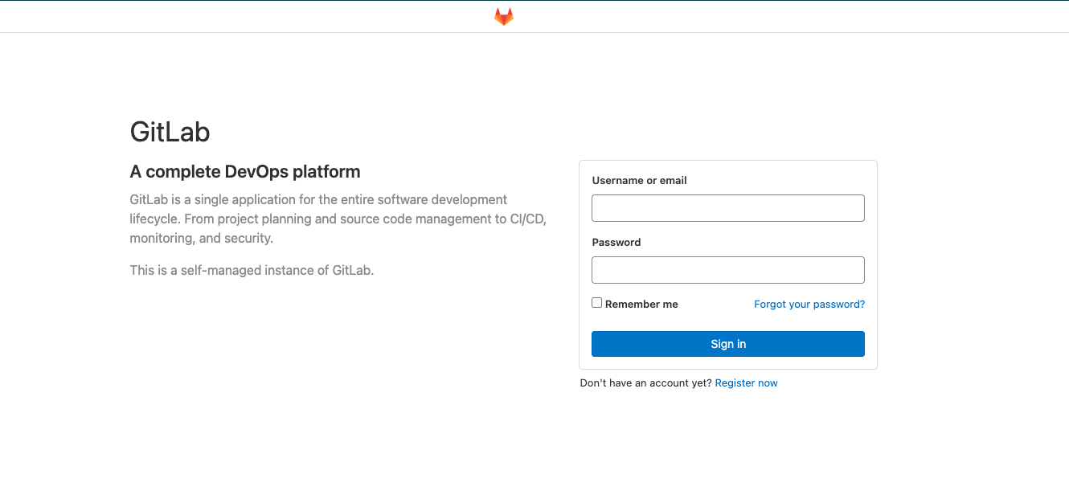1069x491 pixels.
Task: Click the 'Password' field label
Action: pos(616,243)
